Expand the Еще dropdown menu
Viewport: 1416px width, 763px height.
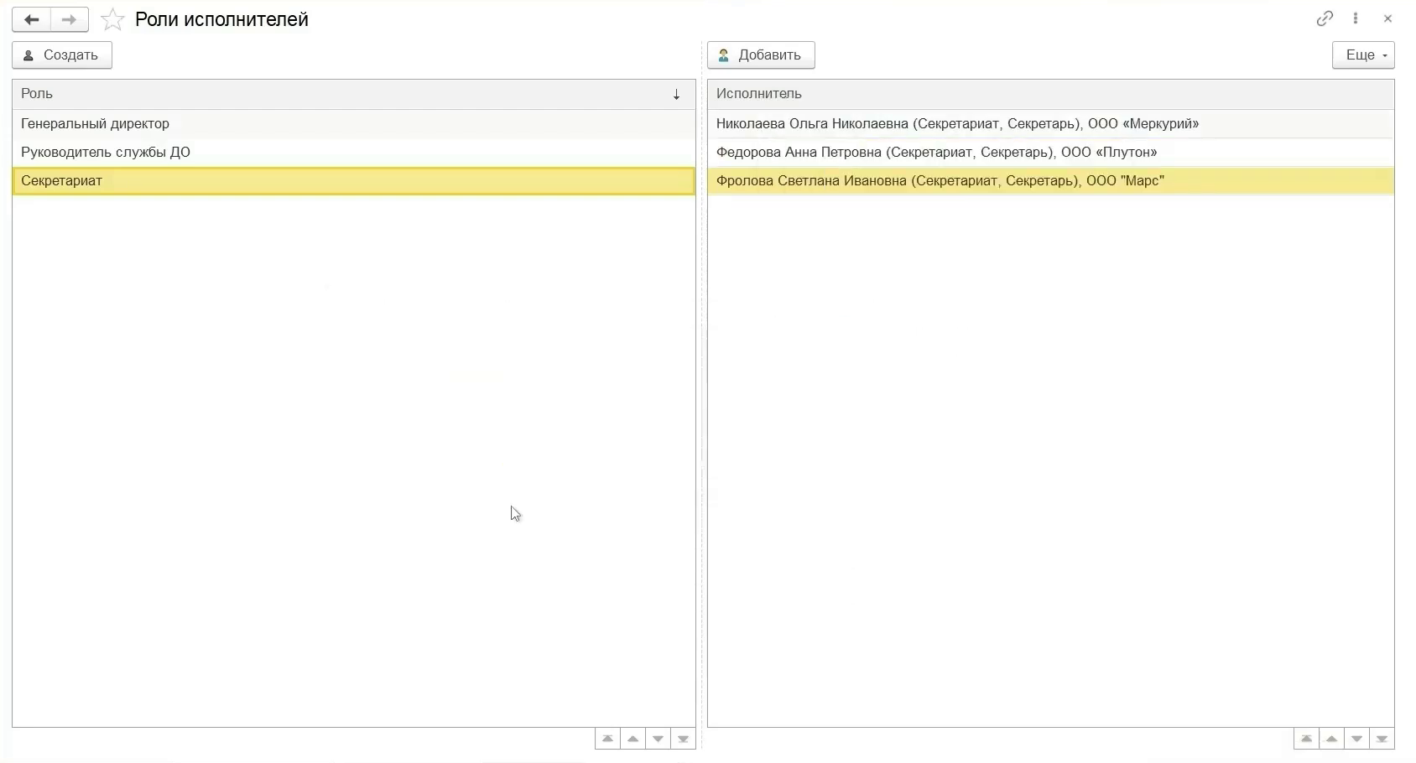[1362, 55]
